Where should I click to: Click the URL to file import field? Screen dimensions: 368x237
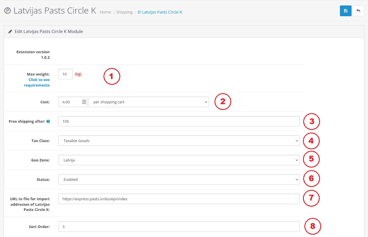click(x=179, y=199)
